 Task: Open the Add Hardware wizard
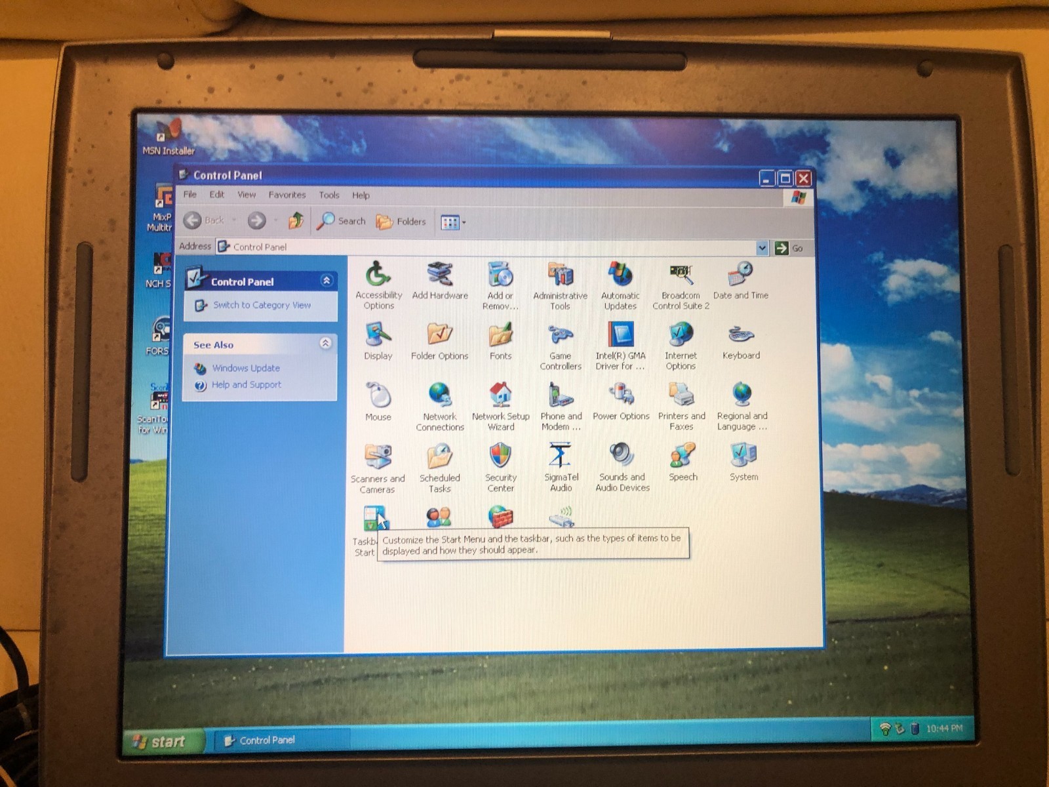pos(440,281)
